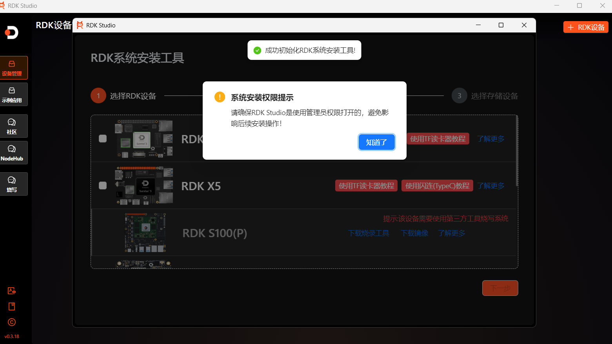
Task: Click the RDK系统安装工具 heading
Action: [x=138, y=58]
